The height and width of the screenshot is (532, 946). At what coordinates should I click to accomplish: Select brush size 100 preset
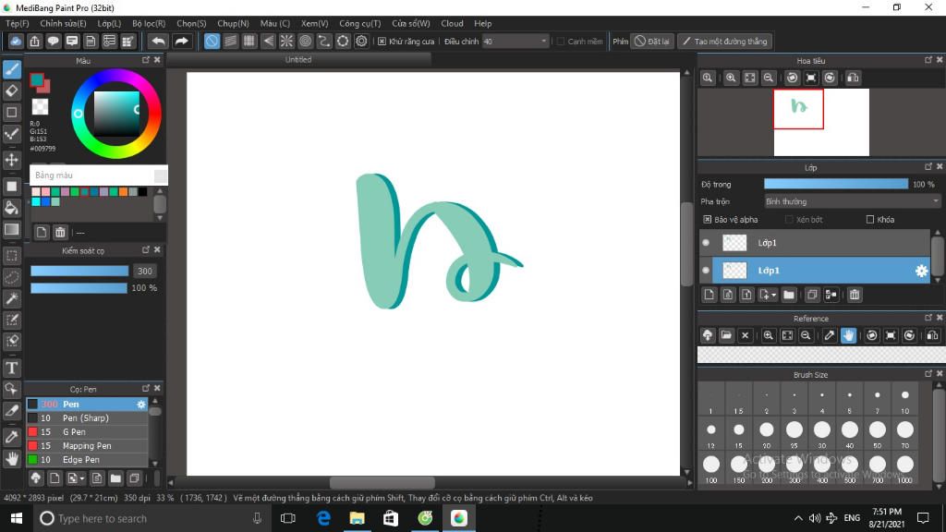click(x=711, y=465)
